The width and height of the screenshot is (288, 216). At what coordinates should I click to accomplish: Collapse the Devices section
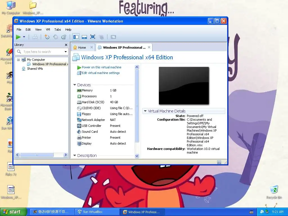75,85
